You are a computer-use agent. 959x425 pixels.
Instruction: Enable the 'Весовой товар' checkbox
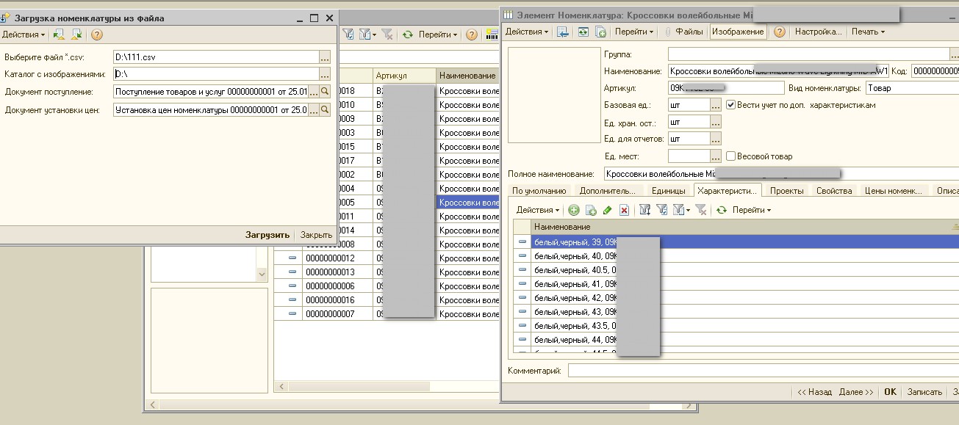[730, 156]
